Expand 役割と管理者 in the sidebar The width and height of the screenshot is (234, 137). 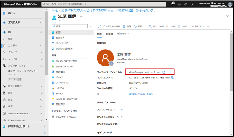41,86
